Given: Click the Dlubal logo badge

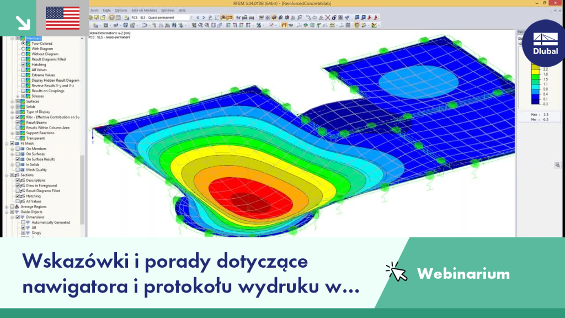Looking at the screenshot, I should click(x=545, y=44).
